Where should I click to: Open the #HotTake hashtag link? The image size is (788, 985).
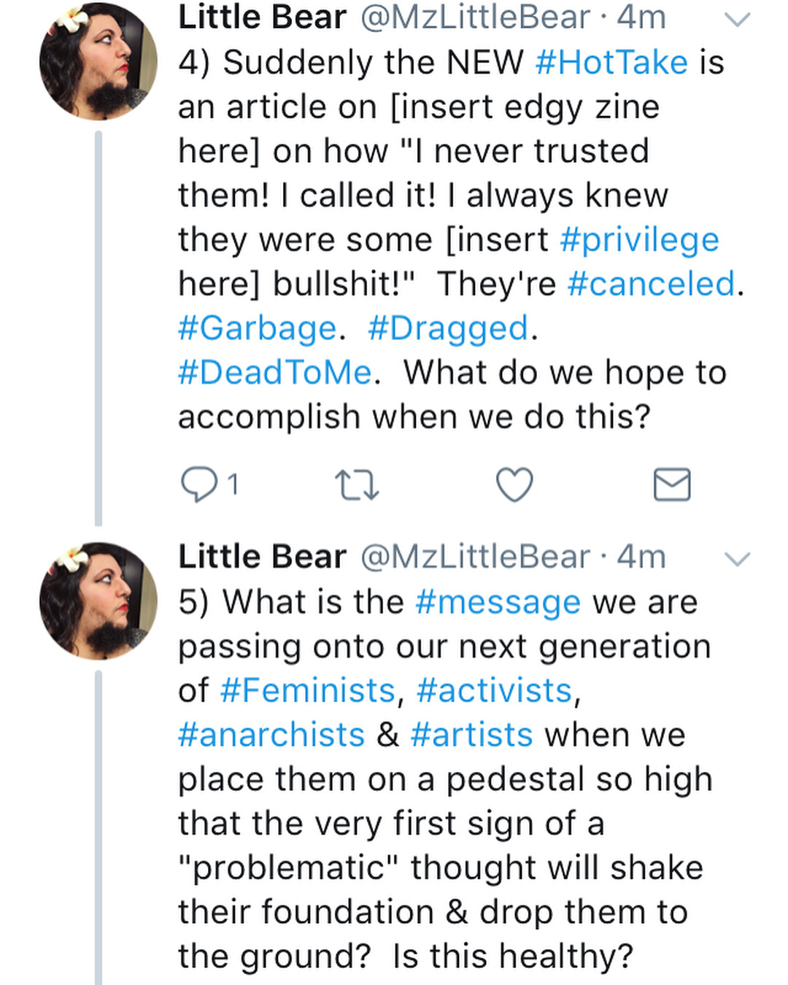[x=611, y=63]
